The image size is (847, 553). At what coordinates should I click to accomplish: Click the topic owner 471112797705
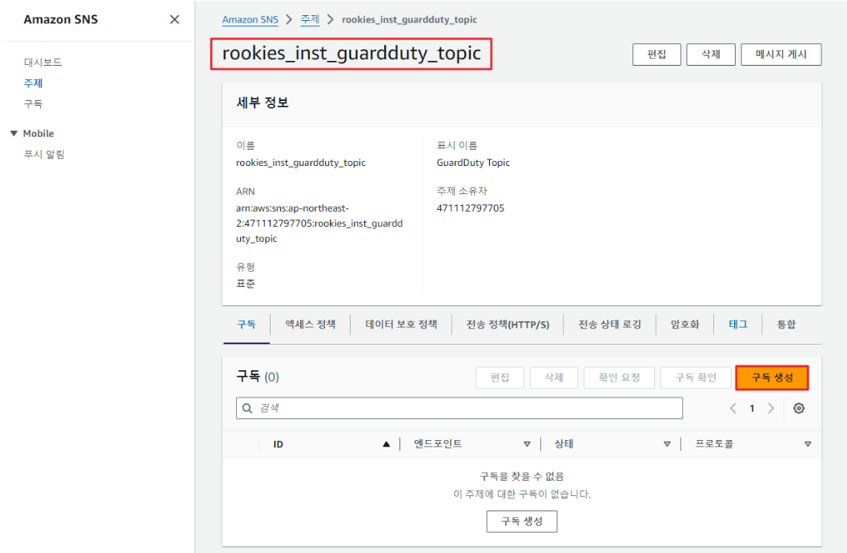coord(471,208)
